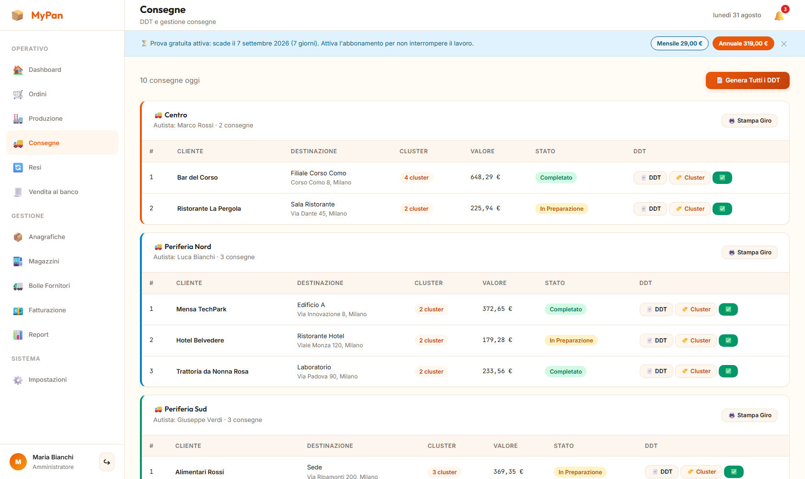Open Maria Bianchi user avatar
The image size is (805, 479).
[x=18, y=462]
